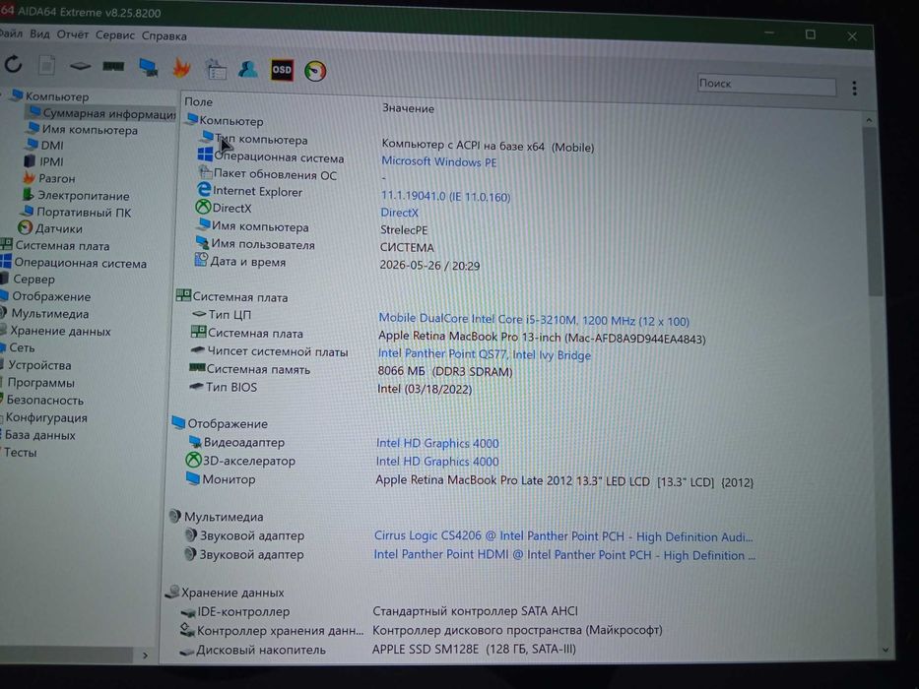The width and height of the screenshot is (919, 689).
Task: Open the Intel Panther Point QS77 chipset link
Action: click(x=484, y=354)
